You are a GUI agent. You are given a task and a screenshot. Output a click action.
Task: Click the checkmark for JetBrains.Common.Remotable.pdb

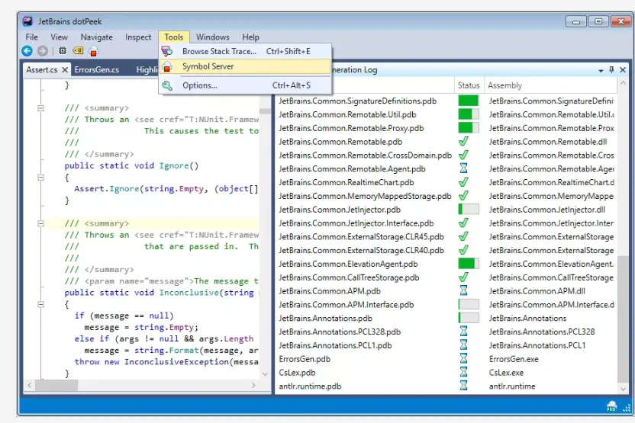[x=464, y=142]
